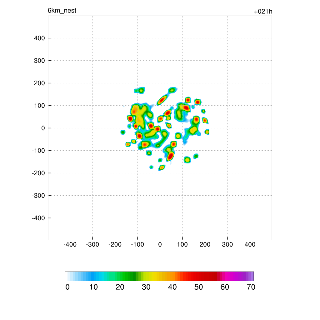Image resolution: width=320 pixels, height=320 pixels.
Task: Click the y-axis label '-200'
Action: pos(38,173)
